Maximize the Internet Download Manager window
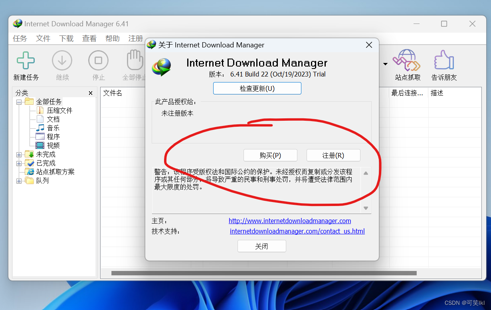The width and height of the screenshot is (491, 310). (x=444, y=24)
